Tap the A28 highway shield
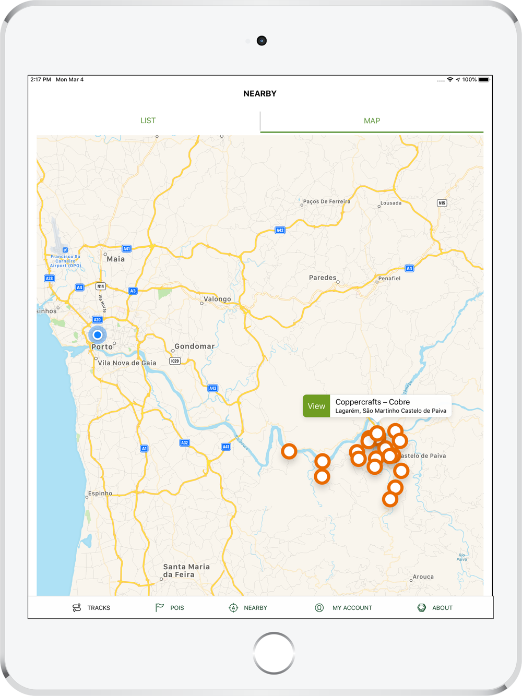The height and width of the screenshot is (696, 522). click(x=49, y=278)
